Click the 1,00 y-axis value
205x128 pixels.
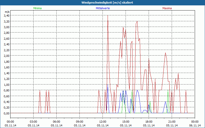[x=7, y=84]
